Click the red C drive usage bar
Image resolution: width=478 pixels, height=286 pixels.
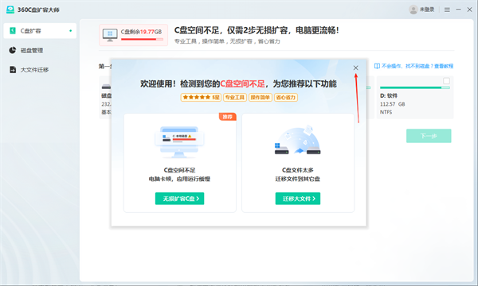[x=142, y=39]
